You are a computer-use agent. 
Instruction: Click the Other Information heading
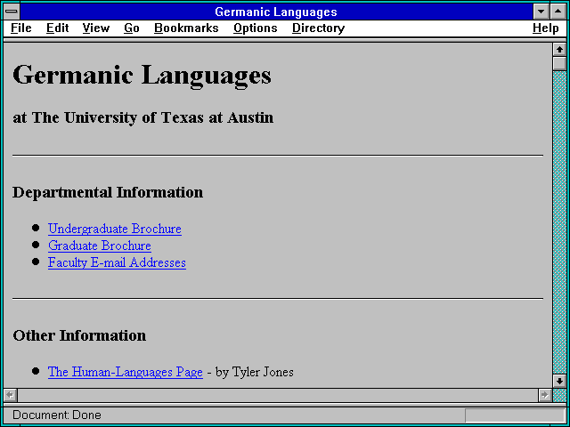point(79,335)
